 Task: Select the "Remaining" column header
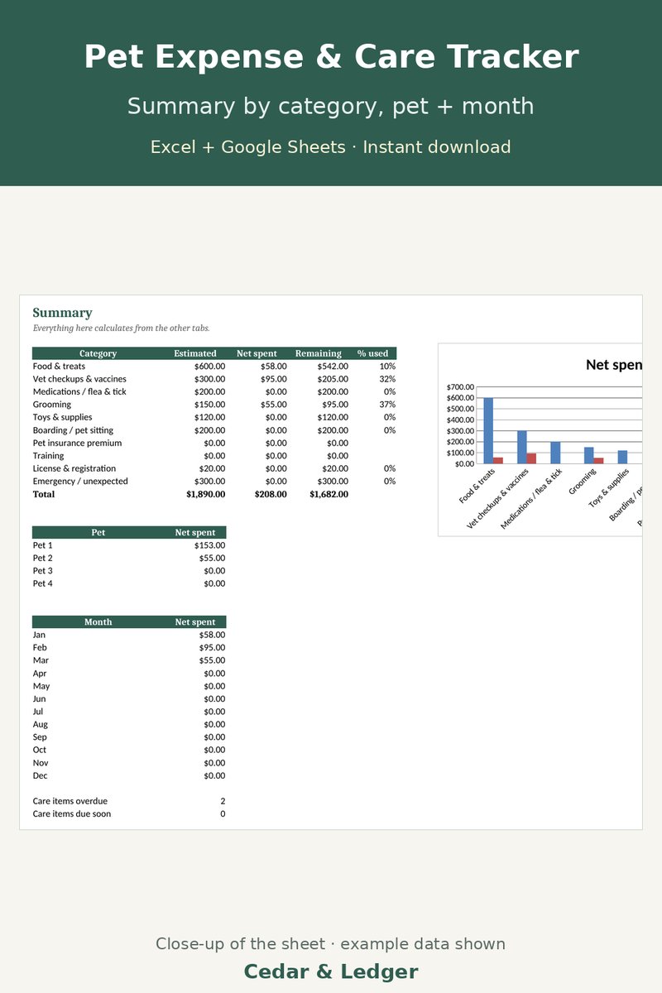pos(318,353)
